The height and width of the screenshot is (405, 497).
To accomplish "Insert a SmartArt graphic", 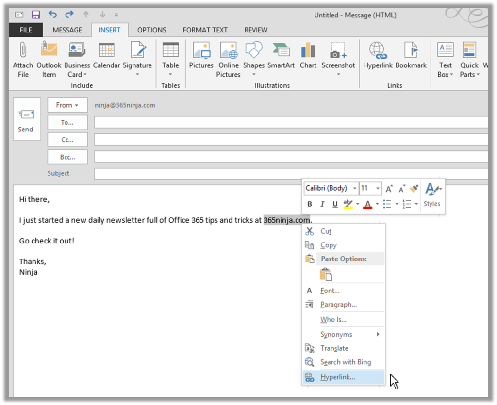I will click(x=281, y=55).
